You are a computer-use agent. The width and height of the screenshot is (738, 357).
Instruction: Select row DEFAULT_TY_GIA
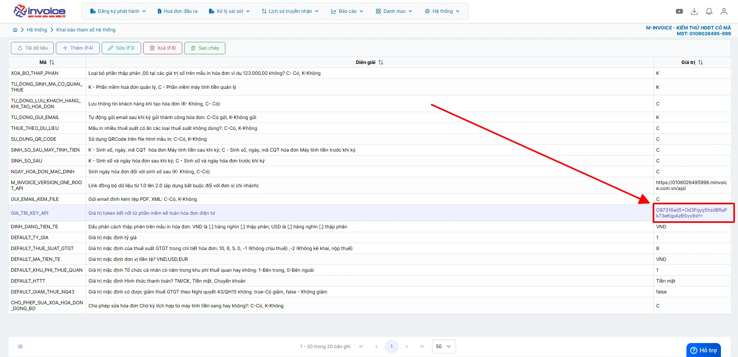point(370,238)
